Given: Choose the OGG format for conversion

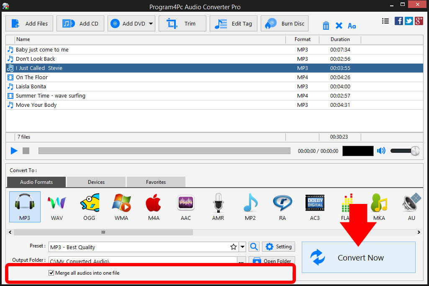Looking at the screenshot, I should [89, 205].
